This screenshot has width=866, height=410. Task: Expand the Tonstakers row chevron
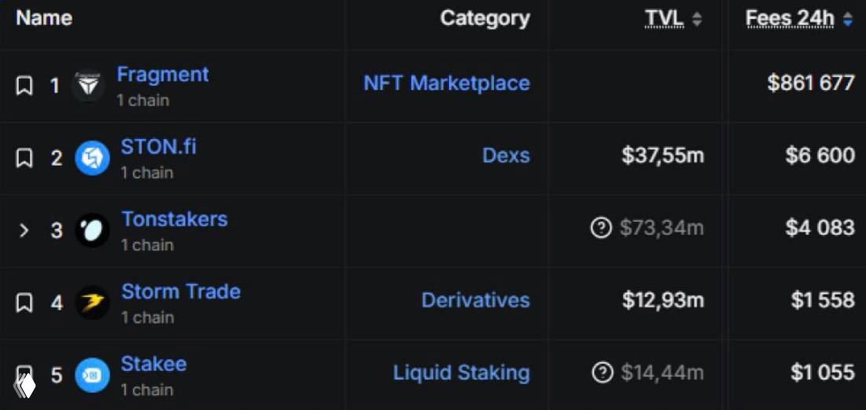24,230
